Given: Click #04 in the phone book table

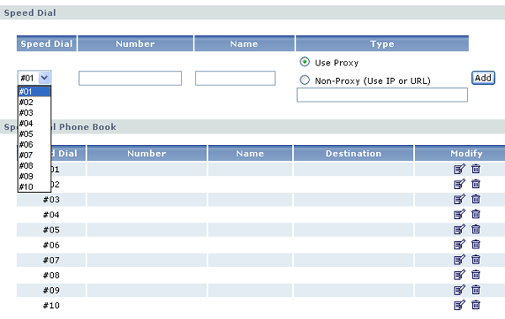Looking at the screenshot, I should [51, 215].
